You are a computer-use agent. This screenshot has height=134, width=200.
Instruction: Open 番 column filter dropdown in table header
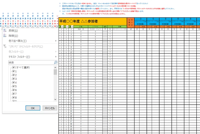(72, 27)
